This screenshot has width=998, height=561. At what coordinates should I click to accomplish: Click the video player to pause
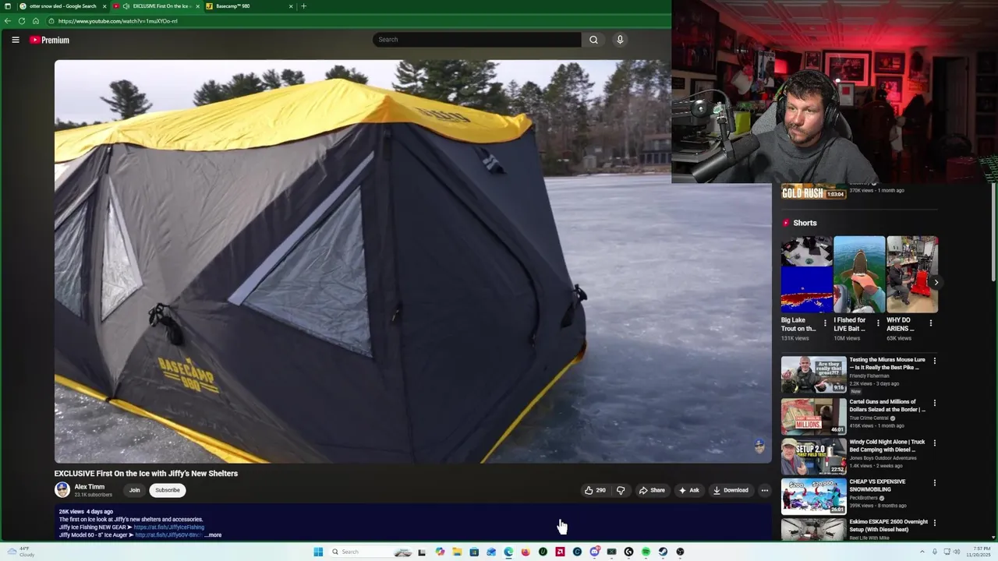point(412,261)
